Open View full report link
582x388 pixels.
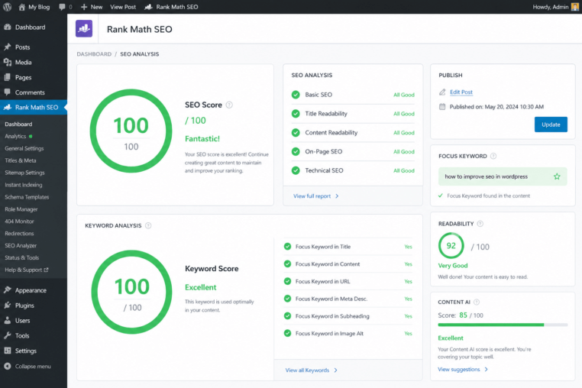point(316,196)
